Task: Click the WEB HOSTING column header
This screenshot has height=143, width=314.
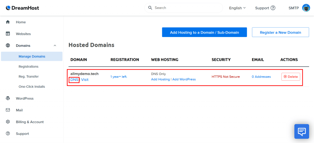Action: click(x=165, y=60)
